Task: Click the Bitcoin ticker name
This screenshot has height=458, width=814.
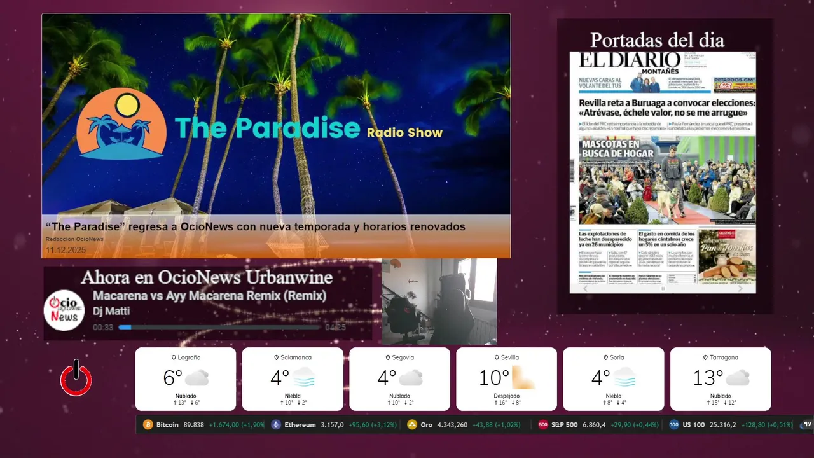Action: point(167,425)
